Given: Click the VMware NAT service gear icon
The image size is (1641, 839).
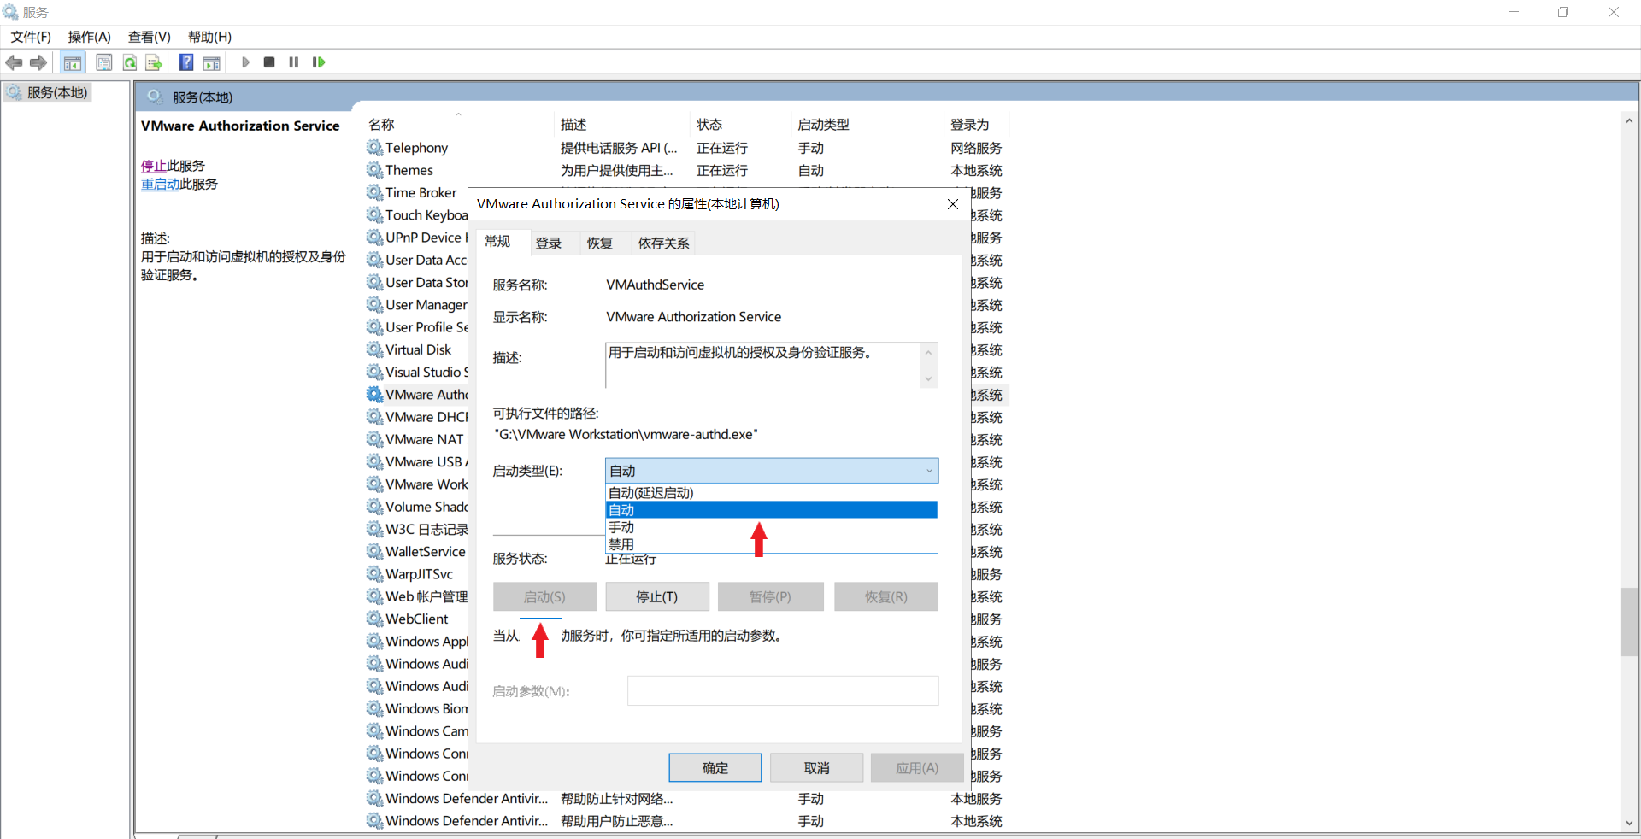Looking at the screenshot, I should click(x=374, y=439).
